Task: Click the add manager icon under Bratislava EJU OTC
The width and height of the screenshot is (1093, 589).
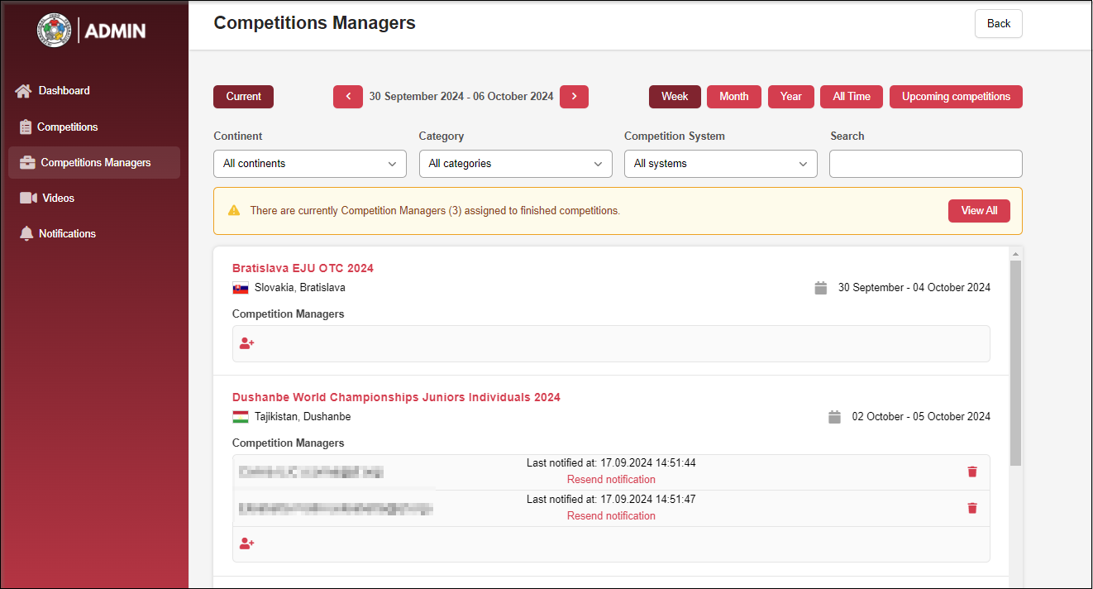Action: click(246, 343)
